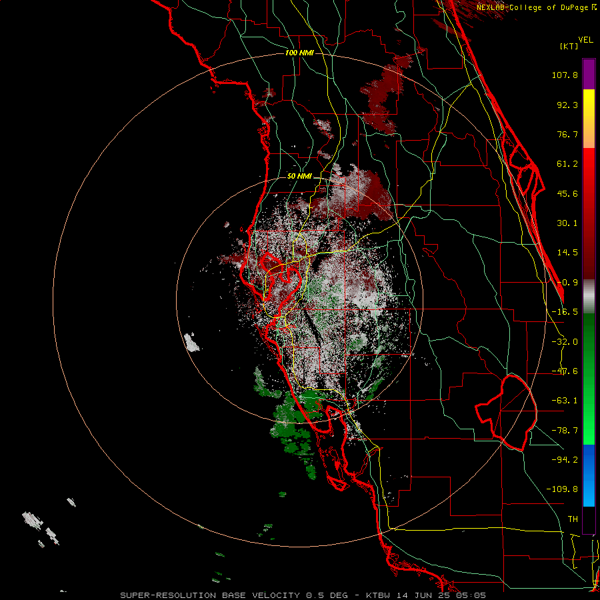Click the VEL legend title
The height and width of the screenshot is (600, 600).
point(585,40)
